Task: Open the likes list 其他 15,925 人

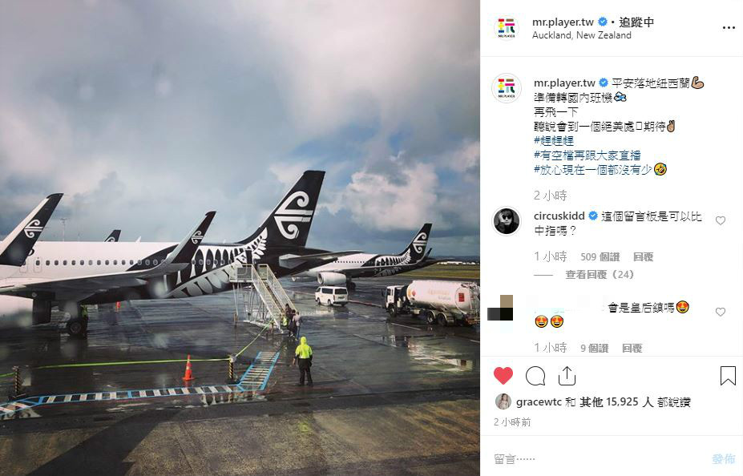Action: [x=616, y=402]
